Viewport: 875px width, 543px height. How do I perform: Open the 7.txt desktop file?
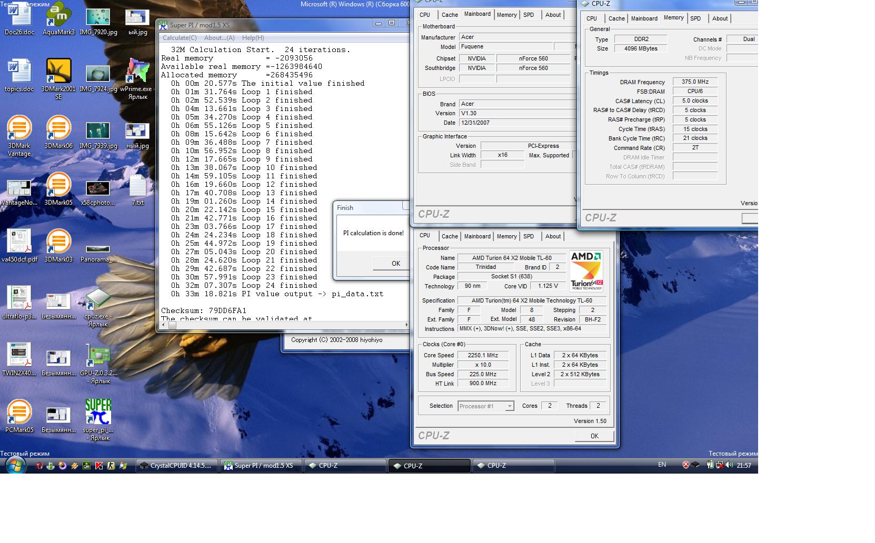click(137, 189)
